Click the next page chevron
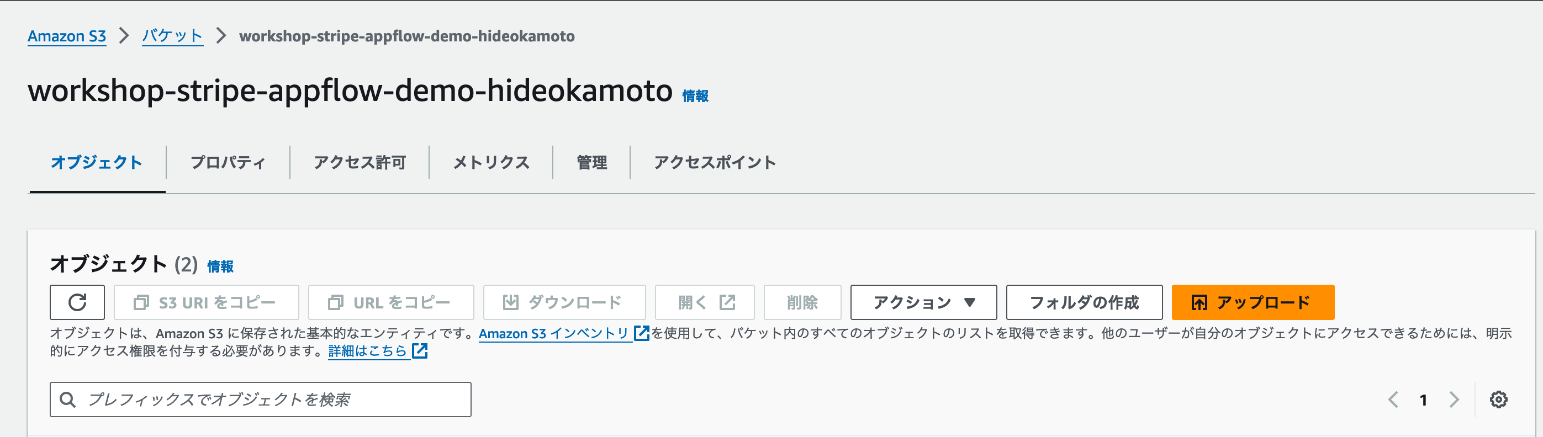Screen dimensions: 1543x437 click(1453, 399)
